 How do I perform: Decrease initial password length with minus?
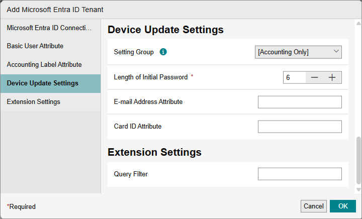pyautogui.click(x=314, y=77)
